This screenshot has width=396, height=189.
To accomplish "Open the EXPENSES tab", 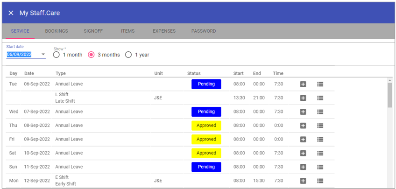I will (x=164, y=31).
